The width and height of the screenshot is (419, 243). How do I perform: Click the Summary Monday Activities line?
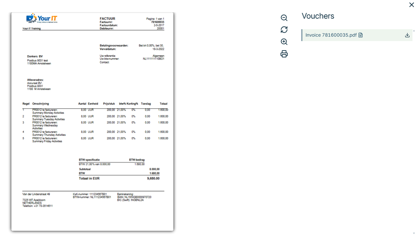[48, 113]
